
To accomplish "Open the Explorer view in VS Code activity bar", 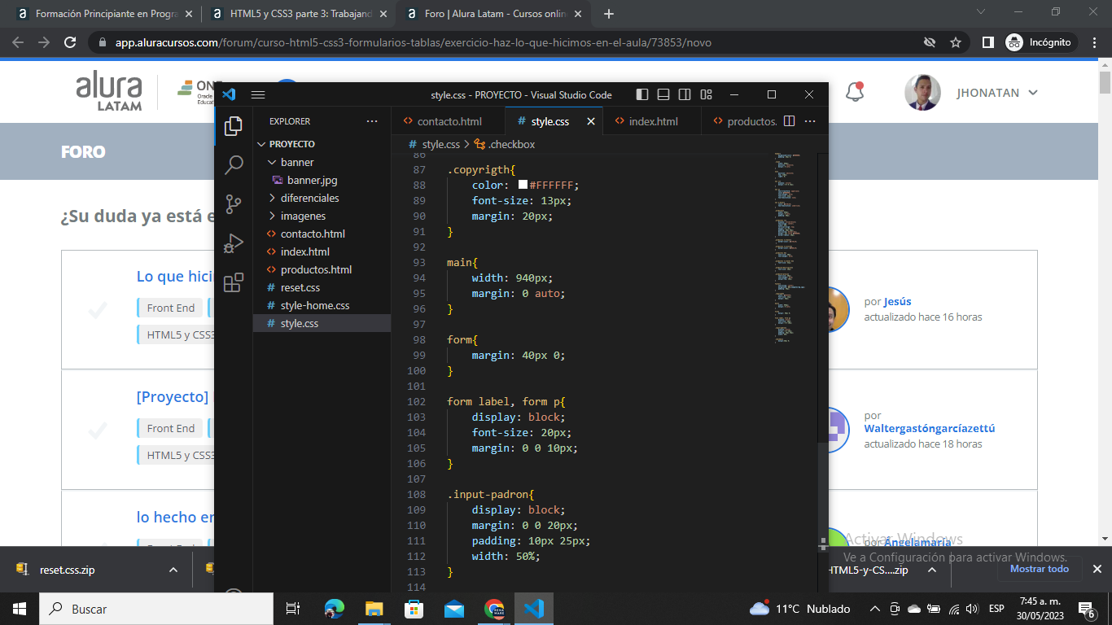I will tap(234, 126).
